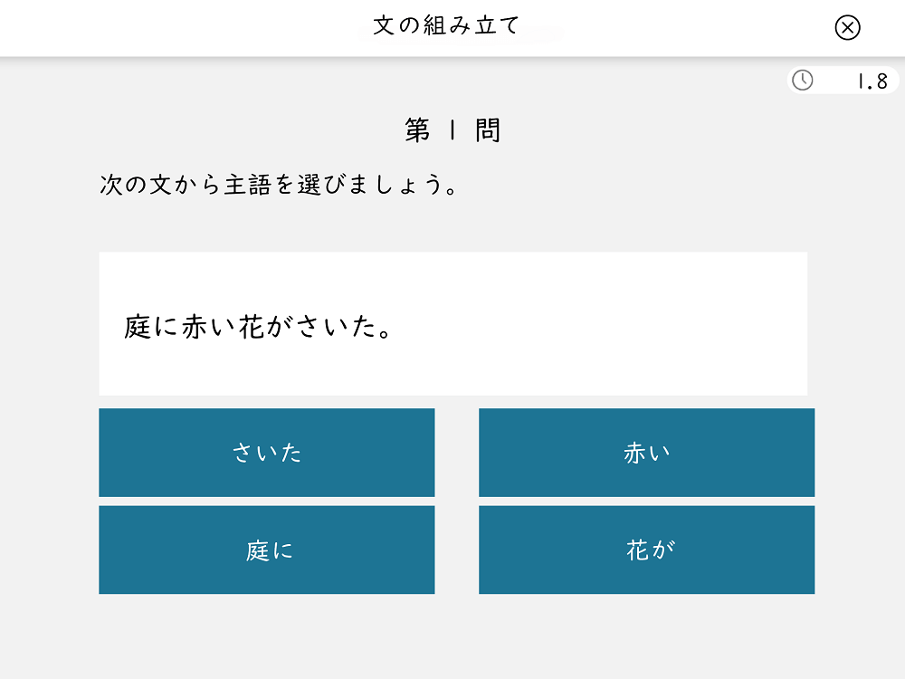Choose the "赤い" answer button
Viewport: 905px width, 679px height.
(646, 453)
